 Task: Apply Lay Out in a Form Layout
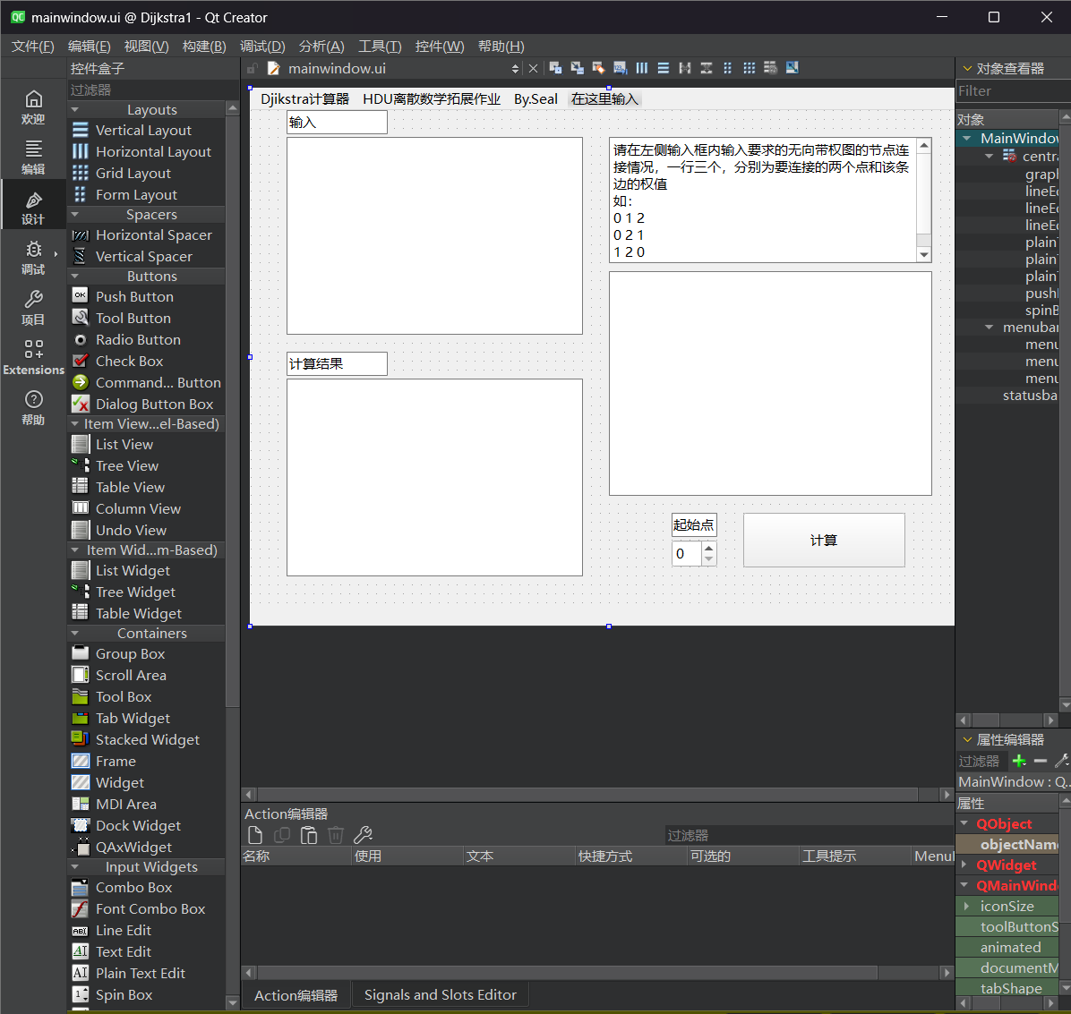[728, 68]
